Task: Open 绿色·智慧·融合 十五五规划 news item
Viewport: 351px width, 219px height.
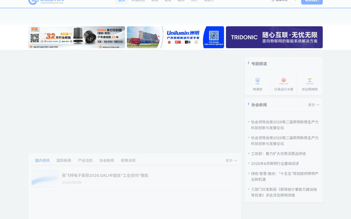Action: pos(284,177)
